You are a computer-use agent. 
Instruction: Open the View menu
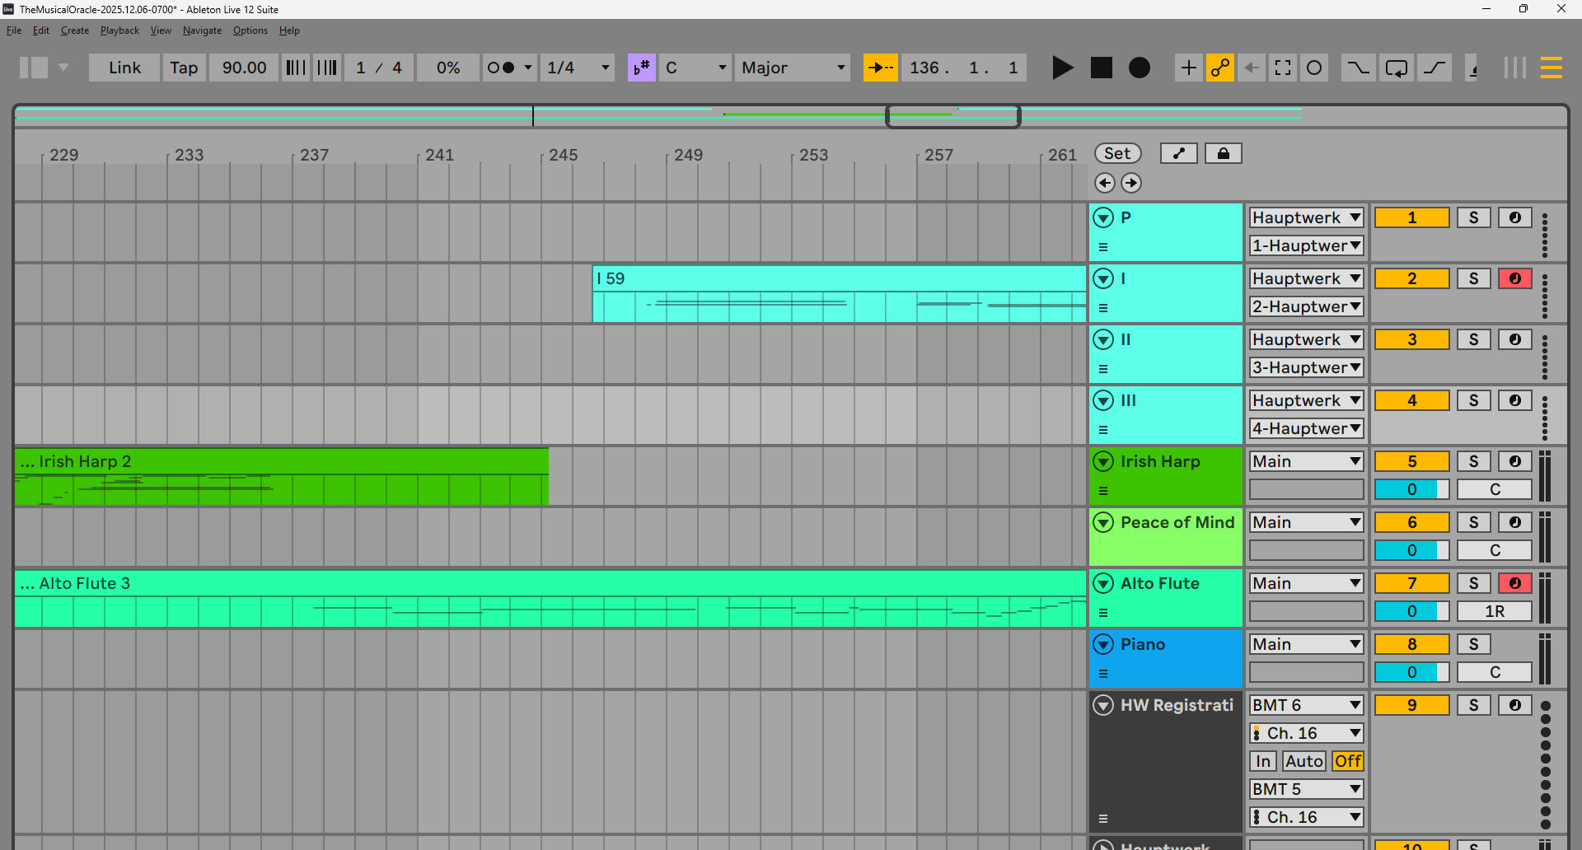tap(161, 30)
